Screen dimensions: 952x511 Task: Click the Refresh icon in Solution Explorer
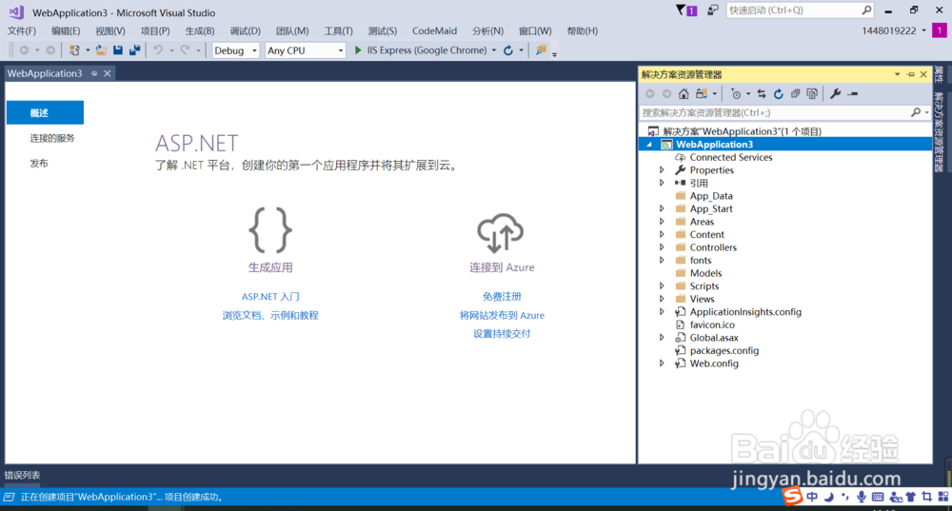779,93
